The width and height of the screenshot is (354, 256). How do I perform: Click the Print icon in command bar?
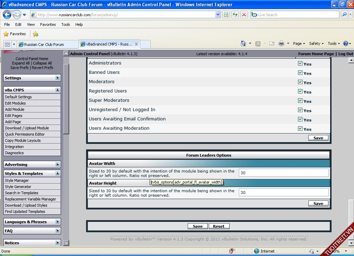[x=281, y=43]
